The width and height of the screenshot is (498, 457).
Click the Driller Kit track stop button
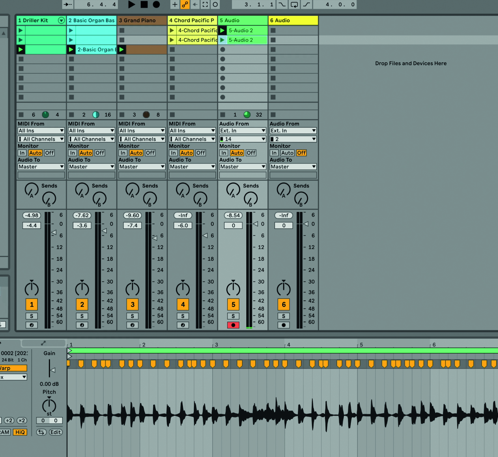point(21,115)
